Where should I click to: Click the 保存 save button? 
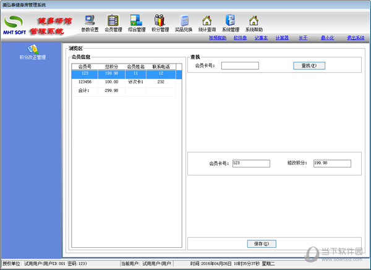coord(262,244)
